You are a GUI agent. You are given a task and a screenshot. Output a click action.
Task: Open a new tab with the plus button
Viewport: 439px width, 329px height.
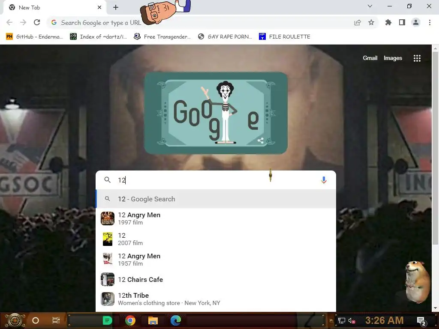[116, 8]
